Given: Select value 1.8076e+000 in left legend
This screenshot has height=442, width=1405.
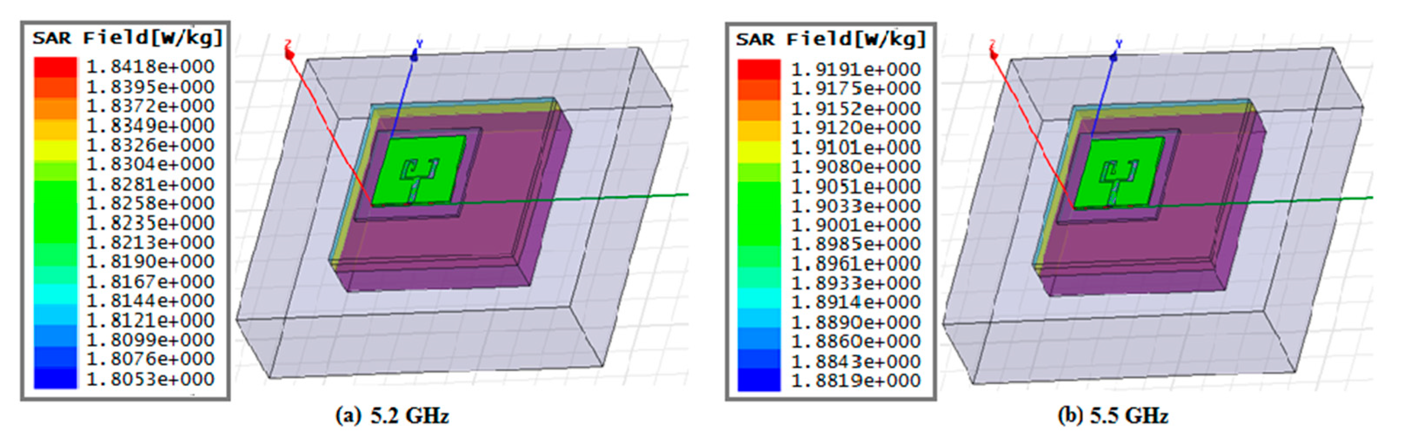Looking at the screenshot, I should tap(150, 359).
